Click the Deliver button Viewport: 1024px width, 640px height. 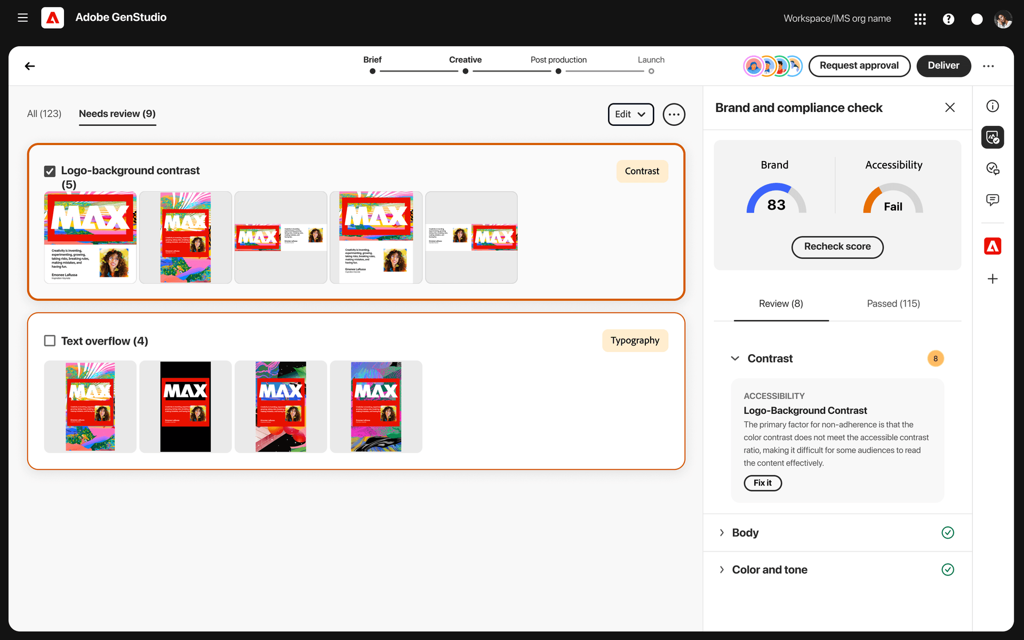pos(943,66)
